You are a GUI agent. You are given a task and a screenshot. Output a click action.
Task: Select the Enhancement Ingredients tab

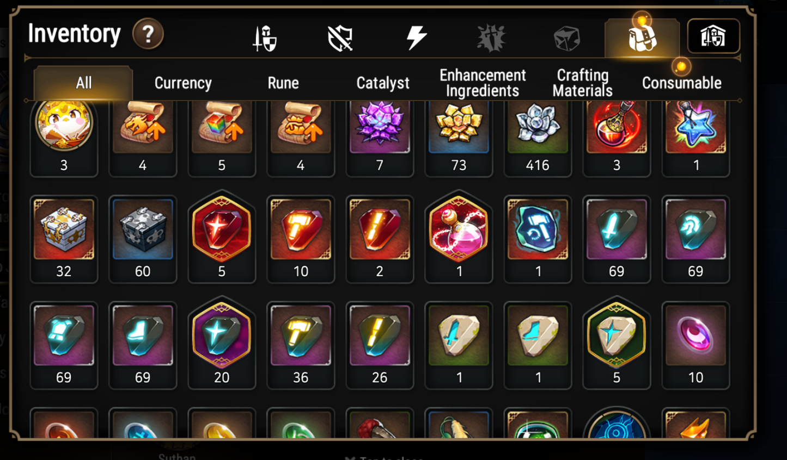pyautogui.click(x=483, y=83)
